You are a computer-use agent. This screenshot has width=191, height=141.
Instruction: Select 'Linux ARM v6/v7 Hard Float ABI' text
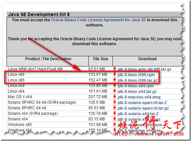[x=35, y=69]
